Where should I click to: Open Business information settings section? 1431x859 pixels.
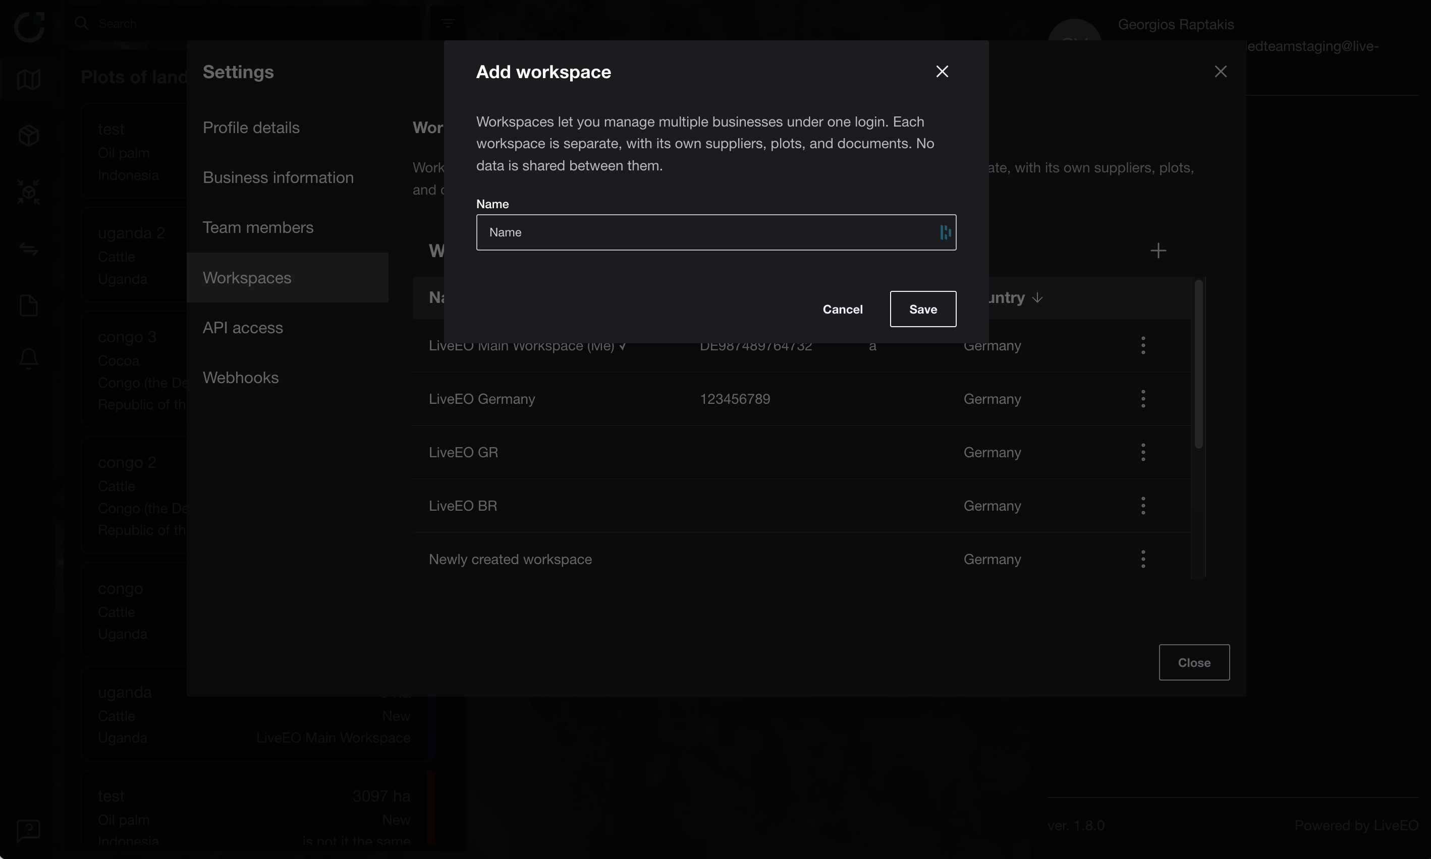[x=278, y=177]
